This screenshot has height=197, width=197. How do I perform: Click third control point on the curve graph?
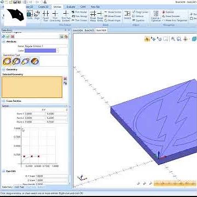coord(38,157)
